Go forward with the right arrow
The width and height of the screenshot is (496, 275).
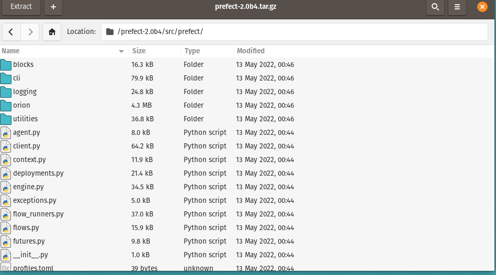30,31
